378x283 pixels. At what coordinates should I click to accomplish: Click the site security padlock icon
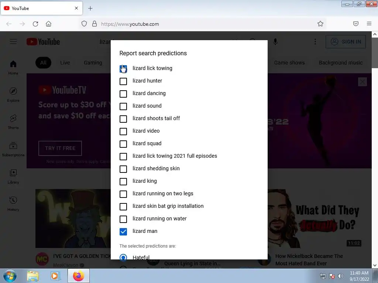coord(94,24)
